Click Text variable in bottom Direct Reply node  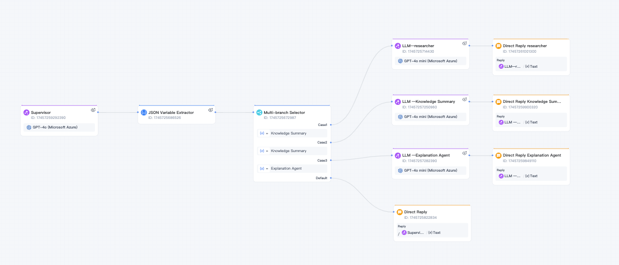click(x=434, y=232)
